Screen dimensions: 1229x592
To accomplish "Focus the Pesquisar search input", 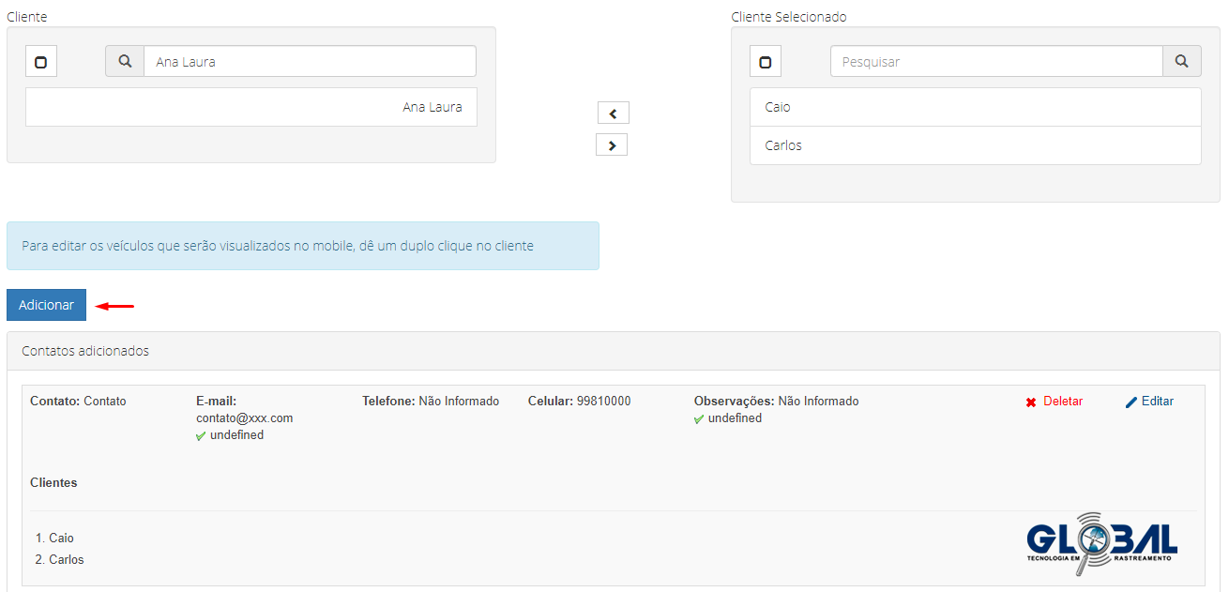I will 996,62.
